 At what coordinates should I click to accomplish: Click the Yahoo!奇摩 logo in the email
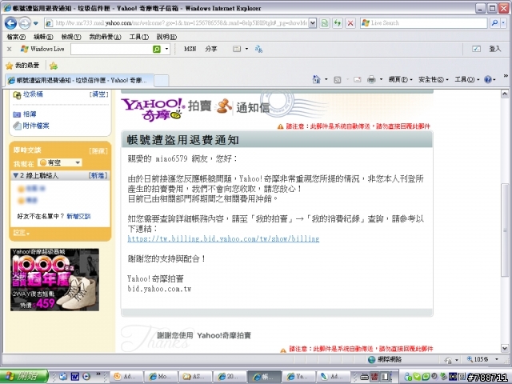coord(153,110)
